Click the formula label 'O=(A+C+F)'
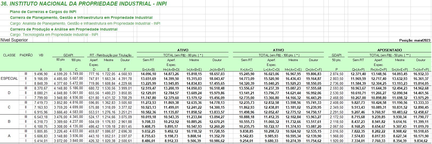The image size is (432, 144). pyautogui.click(x=314, y=70)
